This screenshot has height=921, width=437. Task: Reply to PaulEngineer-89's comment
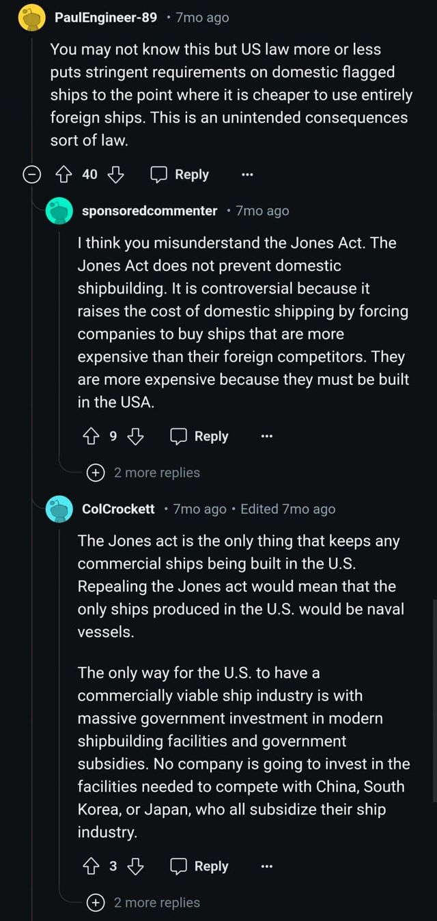pyautogui.click(x=180, y=175)
